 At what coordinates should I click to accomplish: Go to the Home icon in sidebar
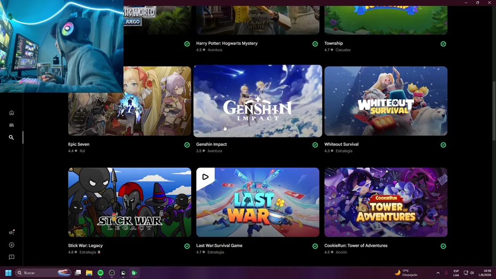12,113
